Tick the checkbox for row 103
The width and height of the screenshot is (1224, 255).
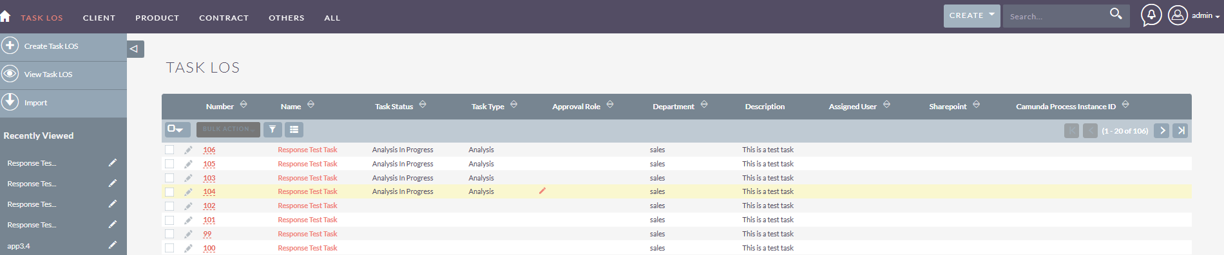pyautogui.click(x=169, y=178)
